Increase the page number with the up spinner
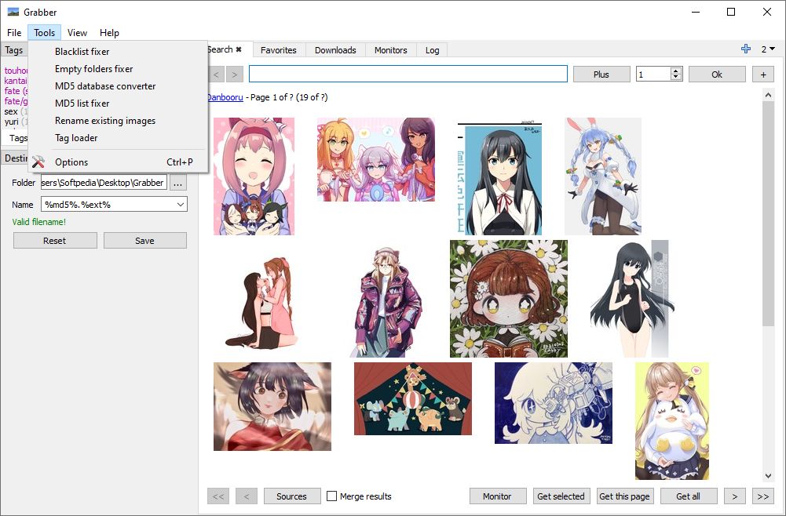 click(x=676, y=71)
